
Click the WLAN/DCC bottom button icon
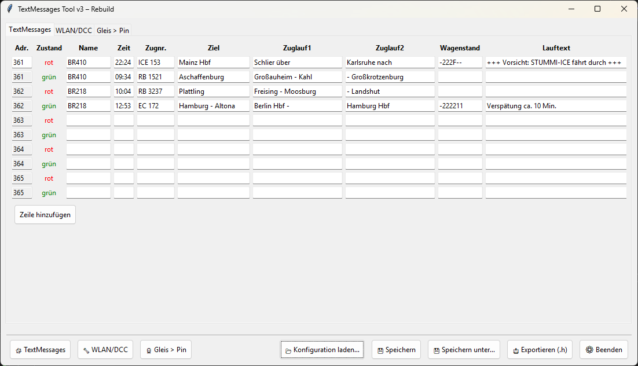coord(86,350)
